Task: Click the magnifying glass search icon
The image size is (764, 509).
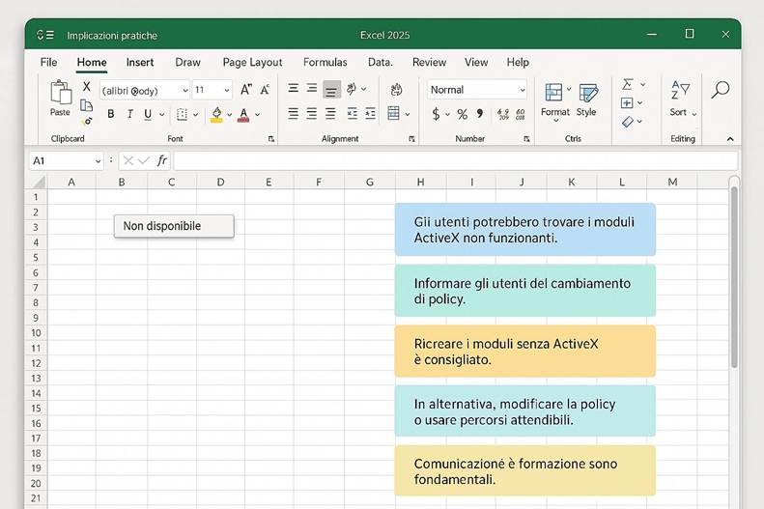Action: tap(720, 90)
